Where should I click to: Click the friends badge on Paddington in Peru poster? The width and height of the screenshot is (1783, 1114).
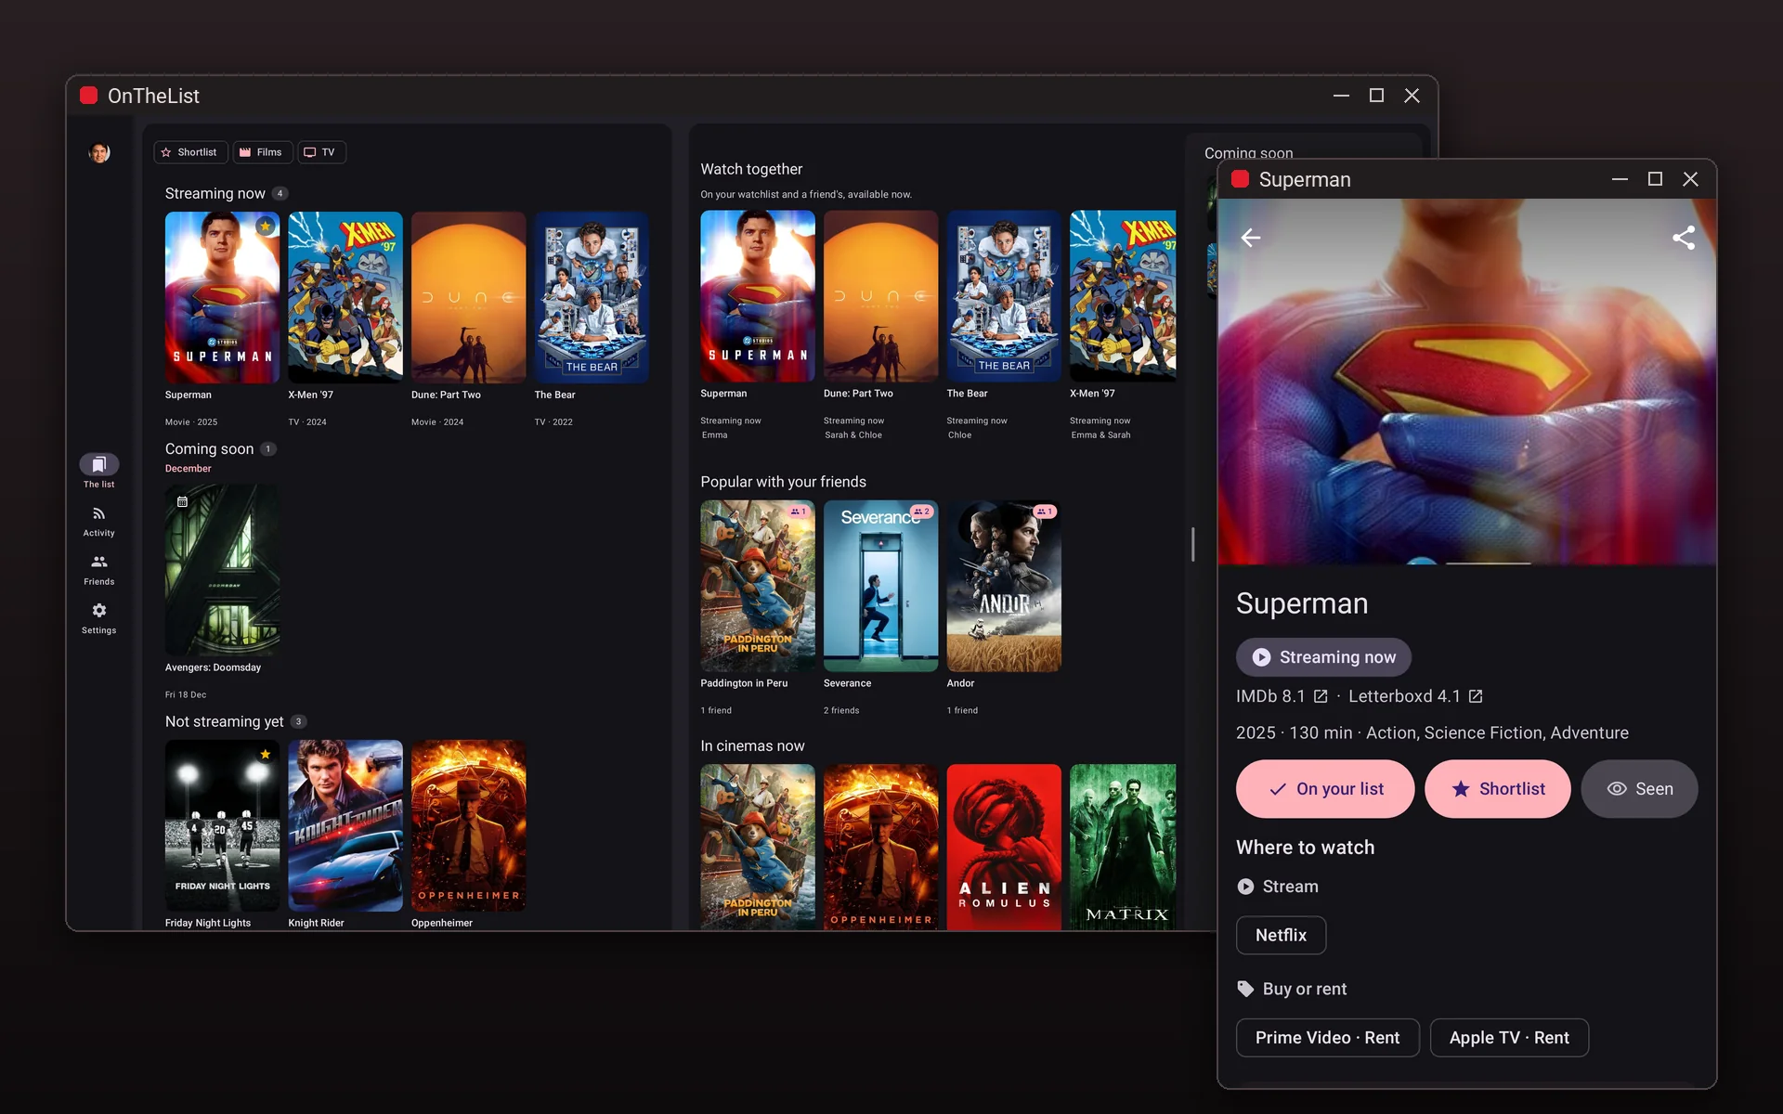799,512
